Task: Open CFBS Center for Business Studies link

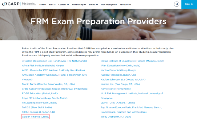Action: (55, 89)
